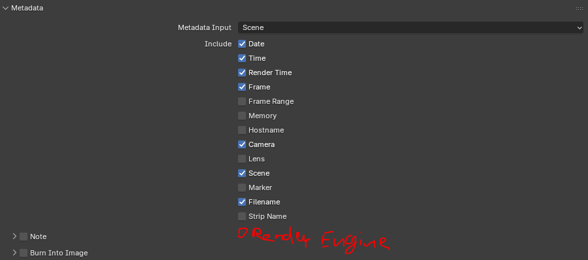
Task: Uncheck the Camera checkbox
Action: pyautogui.click(x=242, y=144)
